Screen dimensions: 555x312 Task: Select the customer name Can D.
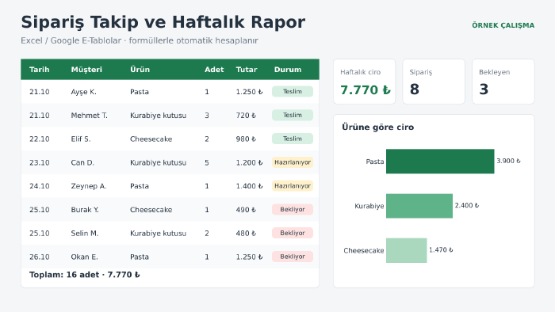pos(82,163)
